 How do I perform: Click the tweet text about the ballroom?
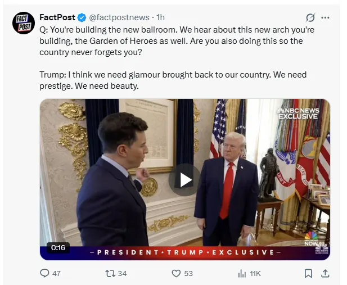point(177,58)
